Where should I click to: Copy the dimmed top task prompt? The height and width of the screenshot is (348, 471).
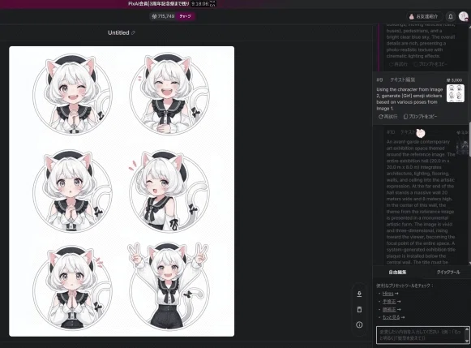430,64
